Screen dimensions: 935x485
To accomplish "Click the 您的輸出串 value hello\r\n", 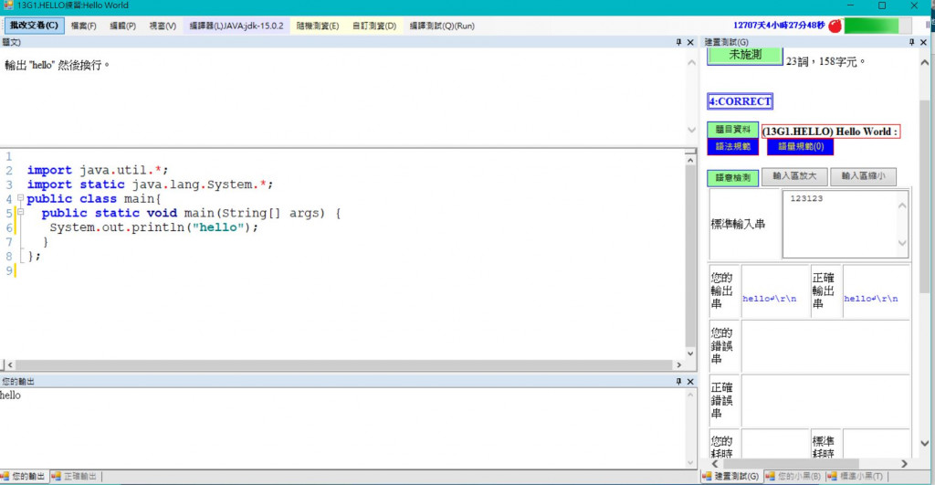I will point(769,299).
